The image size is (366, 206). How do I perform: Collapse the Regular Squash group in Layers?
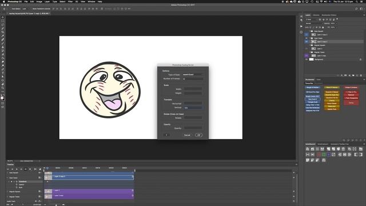[x=310, y=45]
